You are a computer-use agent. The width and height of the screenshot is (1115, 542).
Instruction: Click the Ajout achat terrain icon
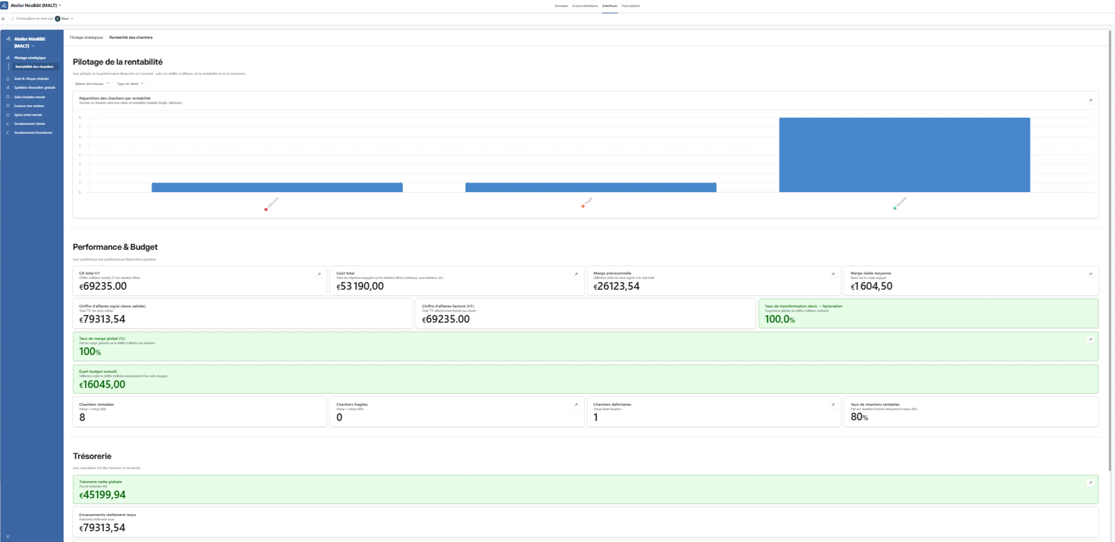pos(8,115)
